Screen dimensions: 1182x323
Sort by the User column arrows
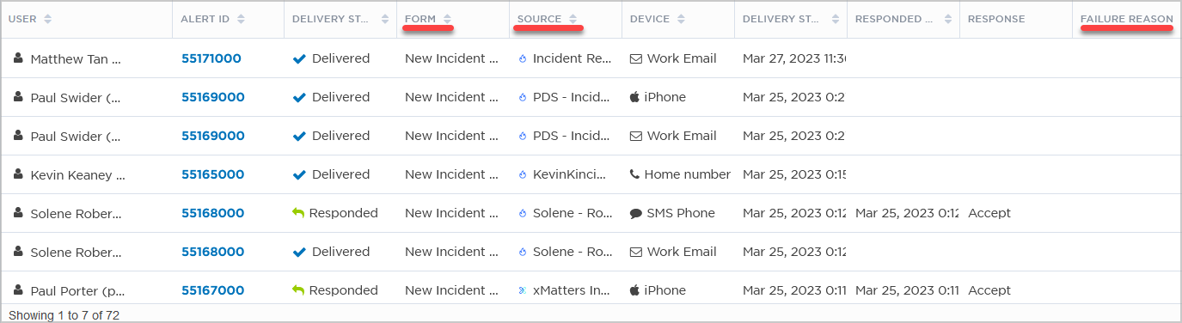(47, 19)
